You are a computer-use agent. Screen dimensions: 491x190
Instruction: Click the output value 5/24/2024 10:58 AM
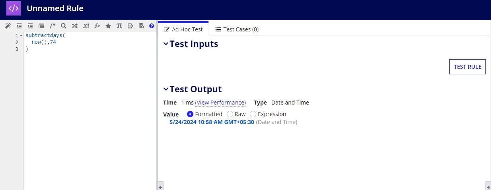coord(212,122)
